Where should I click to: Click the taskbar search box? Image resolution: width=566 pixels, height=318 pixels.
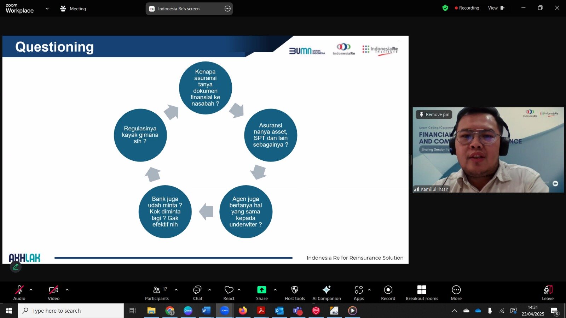71,311
